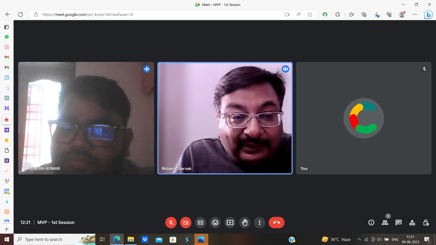436x245 pixels.
Task: Open the browser Collections icon
Action: 364,14
